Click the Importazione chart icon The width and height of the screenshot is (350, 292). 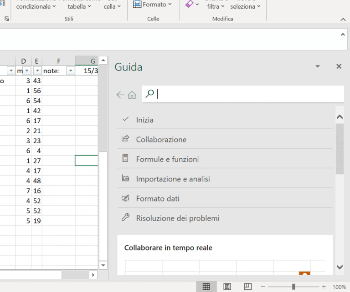coord(125,178)
